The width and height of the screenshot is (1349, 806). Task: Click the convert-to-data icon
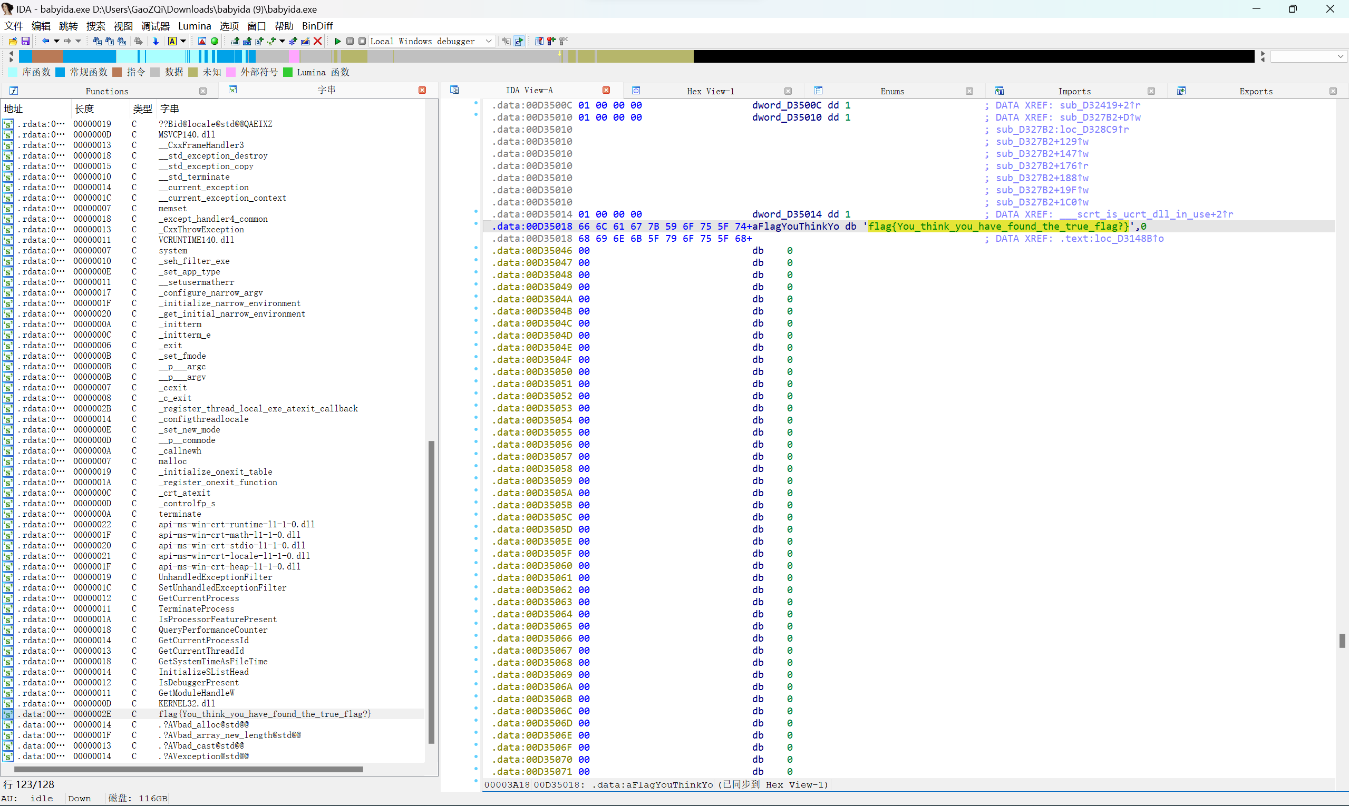247,41
